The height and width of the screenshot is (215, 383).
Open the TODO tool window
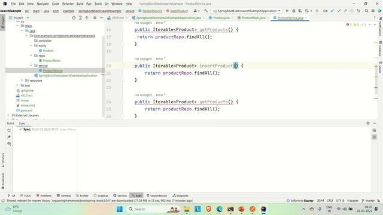point(26,195)
